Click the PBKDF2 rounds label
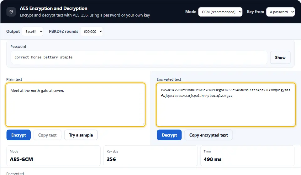 coord(64,31)
